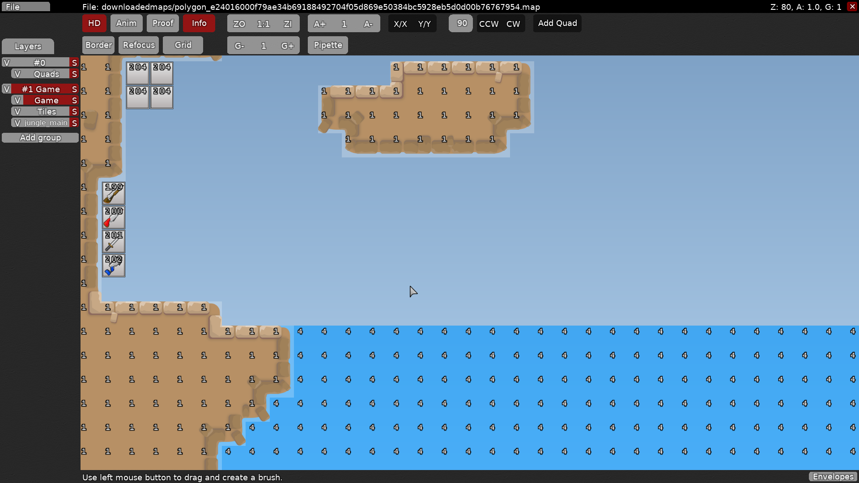Toggle visibility of Game layer

(17, 100)
